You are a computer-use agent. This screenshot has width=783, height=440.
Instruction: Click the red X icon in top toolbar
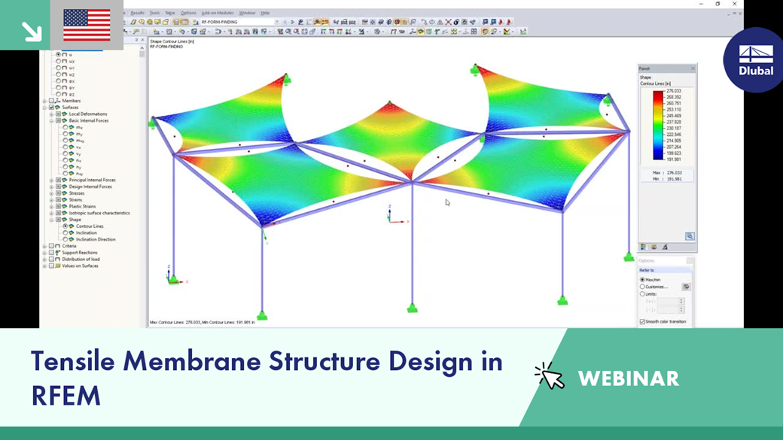pyautogui.click(x=449, y=22)
